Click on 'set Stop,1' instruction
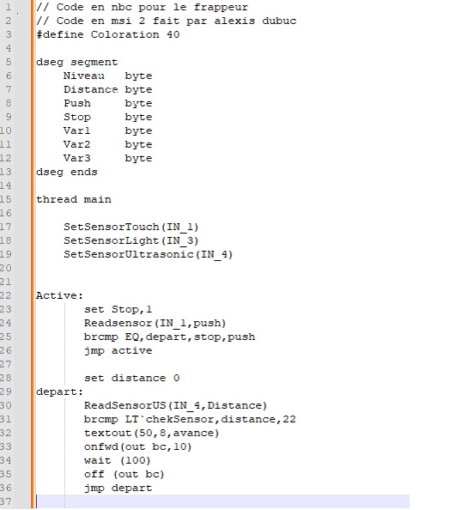Image resolution: width=468 pixels, height=510 pixels. 118,309
